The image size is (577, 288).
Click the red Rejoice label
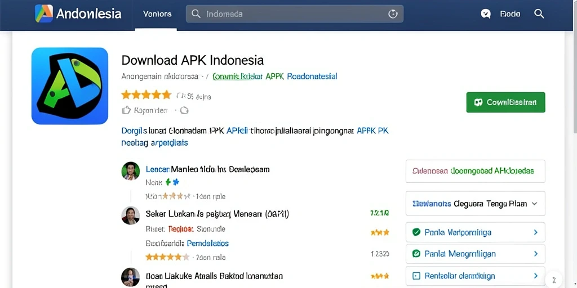tap(181, 229)
